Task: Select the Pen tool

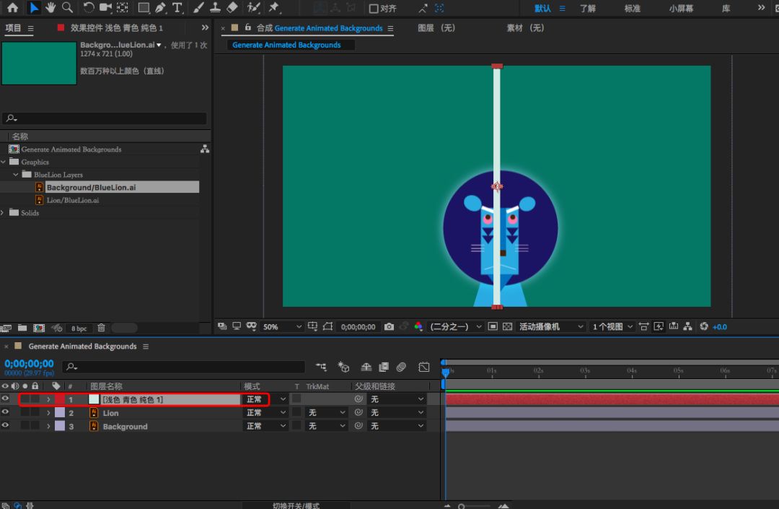Action: tap(160, 8)
